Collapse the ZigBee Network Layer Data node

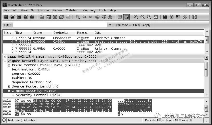click(x=5, y=61)
